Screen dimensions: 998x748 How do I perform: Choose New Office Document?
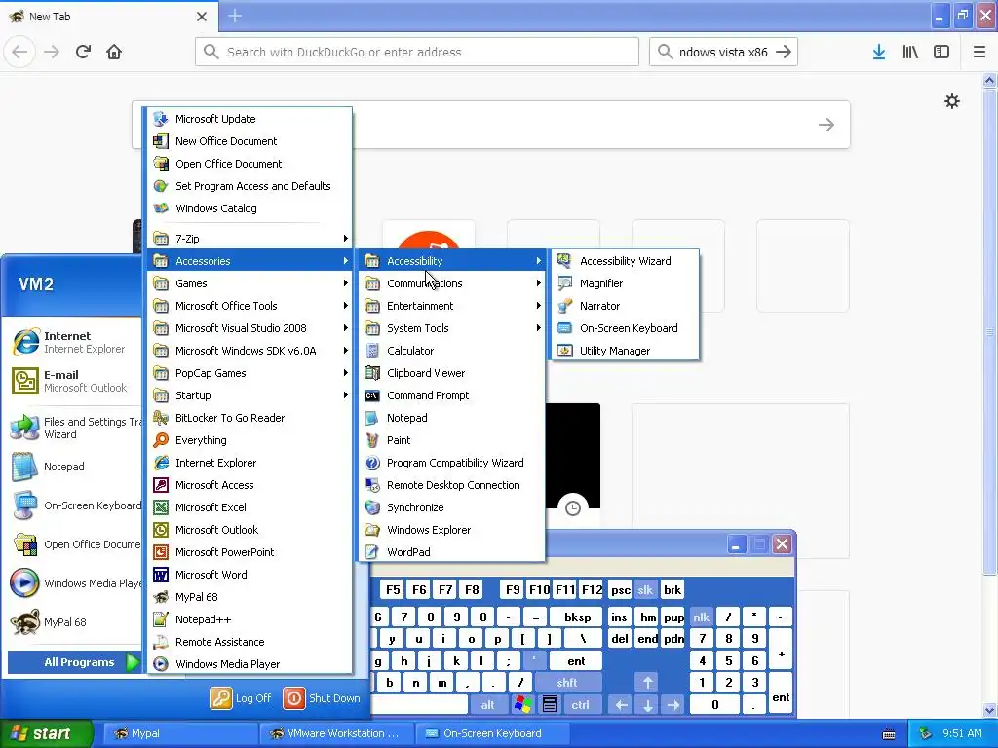point(249,141)
